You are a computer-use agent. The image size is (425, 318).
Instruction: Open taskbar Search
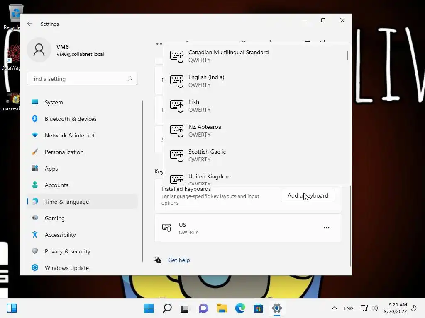coord(167,308)
